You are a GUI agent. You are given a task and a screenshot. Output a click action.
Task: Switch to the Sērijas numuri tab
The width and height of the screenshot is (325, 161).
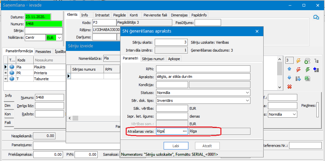pyautogui.click(x=153, y=59)
